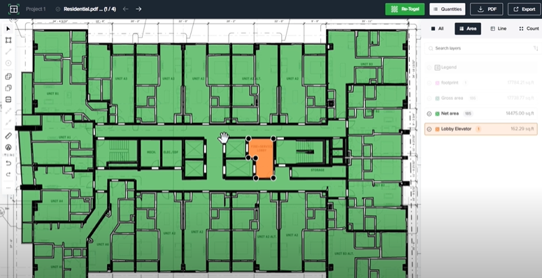
Task: Select the split shape tool
Action: [x=8, y=99]
